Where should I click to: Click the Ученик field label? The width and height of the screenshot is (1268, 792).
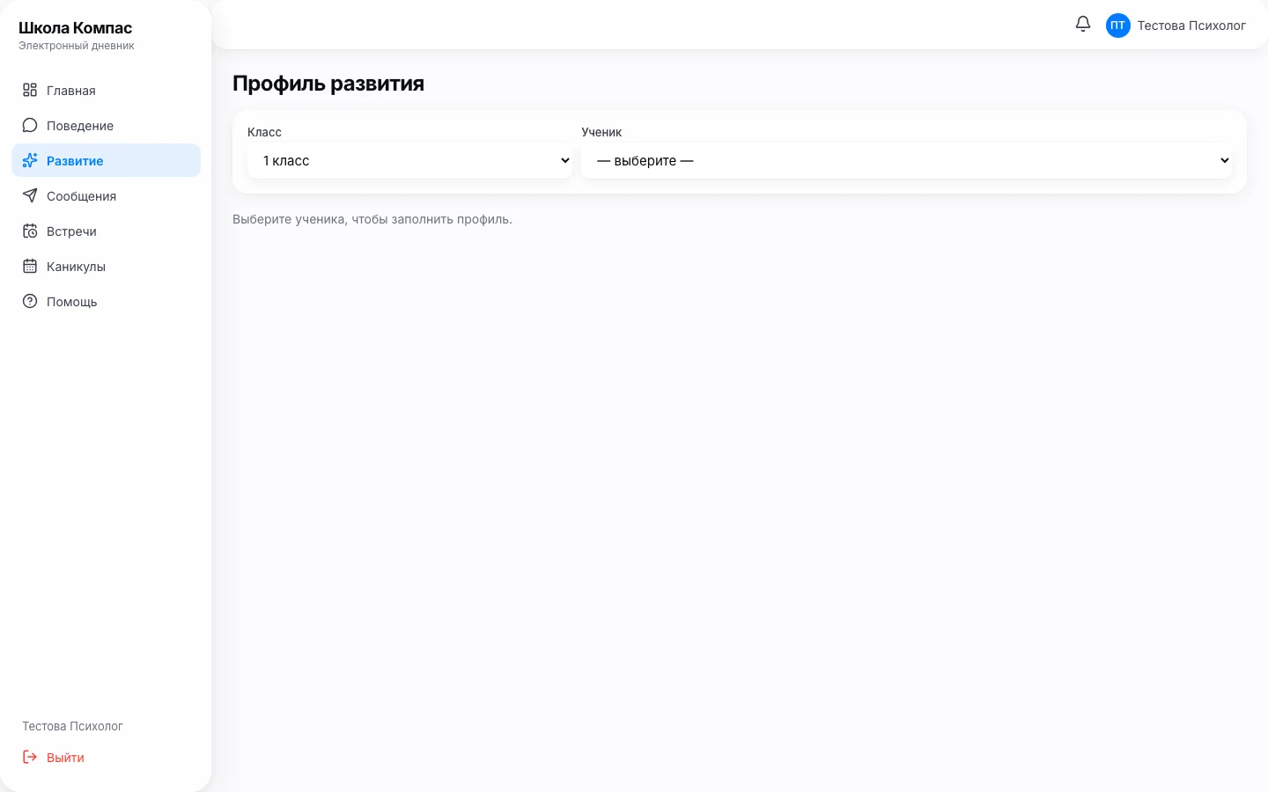point(601,132)
